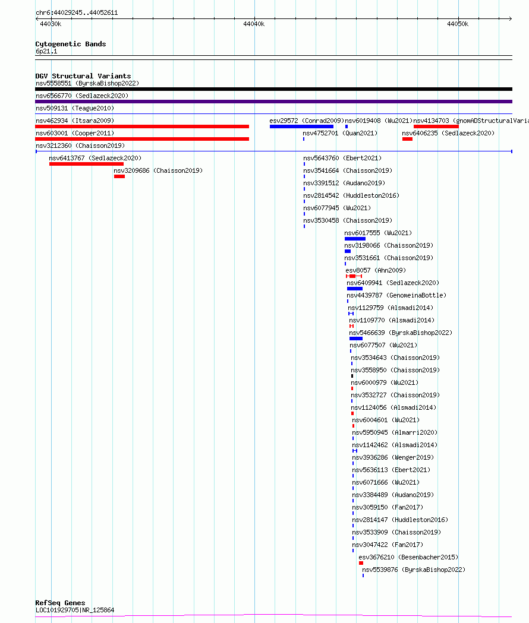Open nsv6077507 (Wu2021) variant
The width and height of the screenshot is (529, 623).
(383, 345)
